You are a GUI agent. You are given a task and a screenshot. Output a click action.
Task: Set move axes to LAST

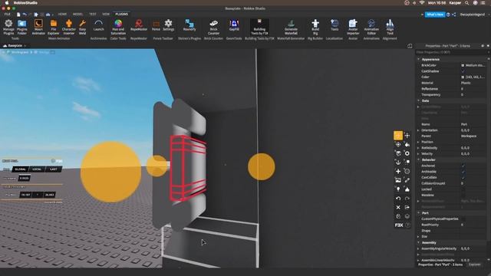click(54, 169)
